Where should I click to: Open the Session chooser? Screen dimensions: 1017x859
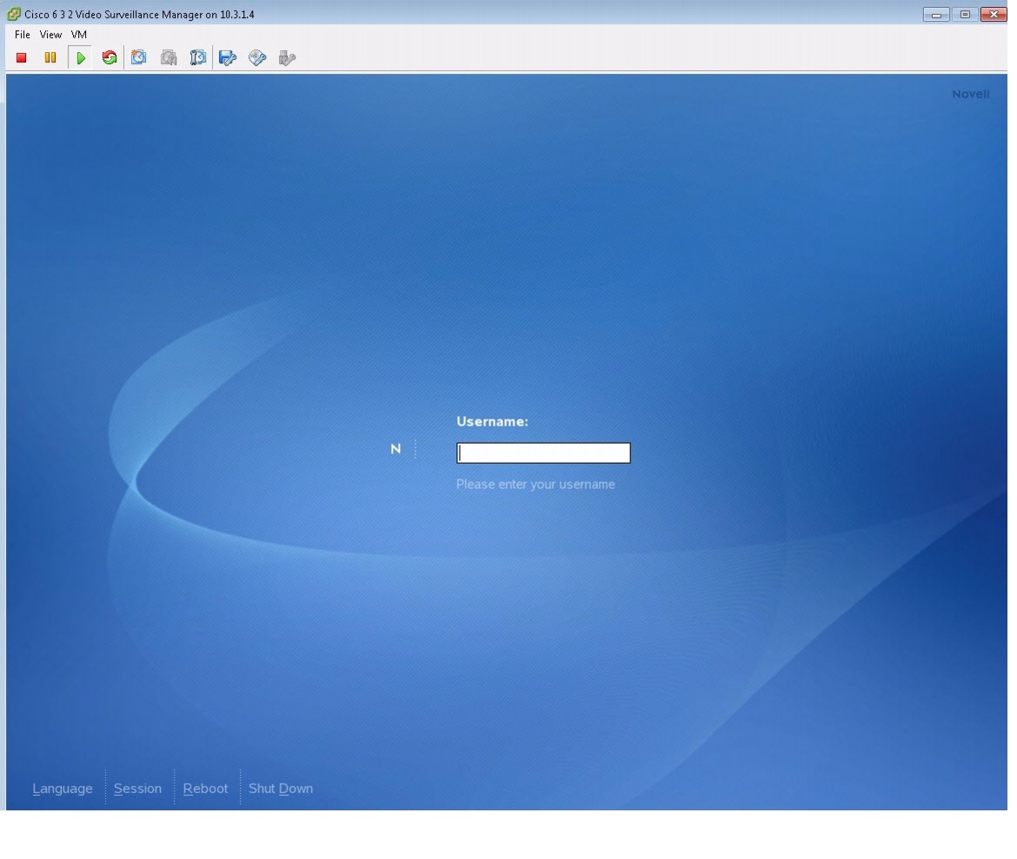point(137,789)
